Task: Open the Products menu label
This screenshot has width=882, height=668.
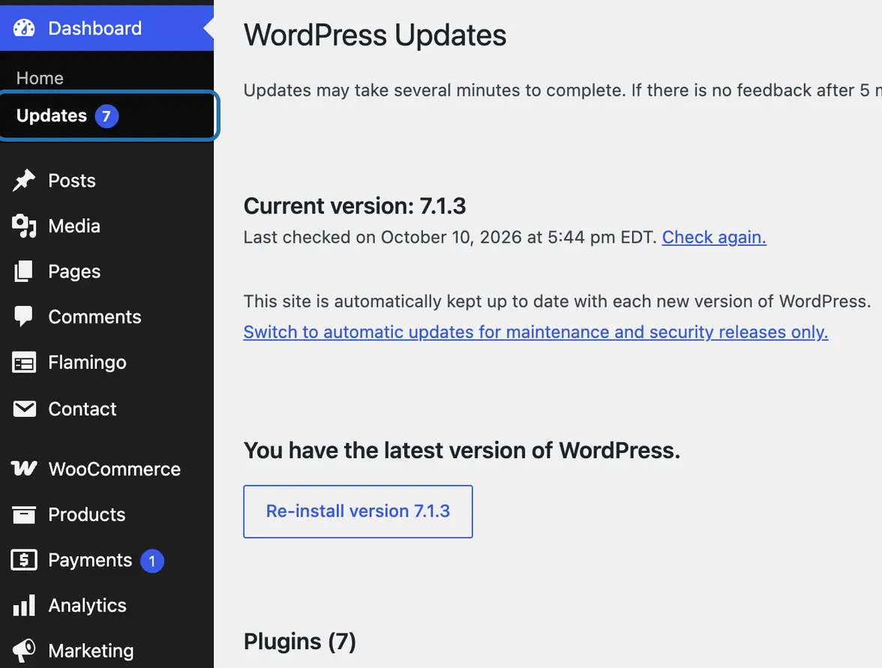Action: tap(87, 514)
